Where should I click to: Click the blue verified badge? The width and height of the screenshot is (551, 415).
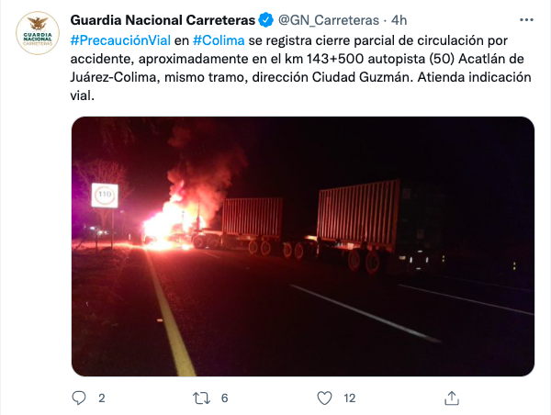266,20
